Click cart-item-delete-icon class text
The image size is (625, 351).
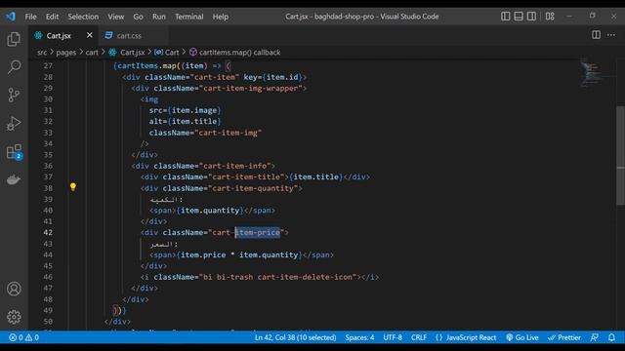[305, 277]
